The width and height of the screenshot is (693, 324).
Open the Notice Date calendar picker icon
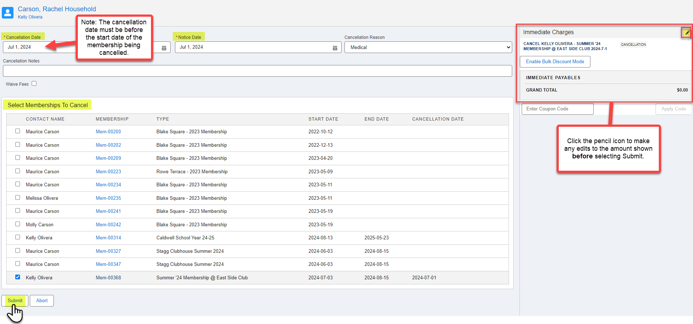335,48
